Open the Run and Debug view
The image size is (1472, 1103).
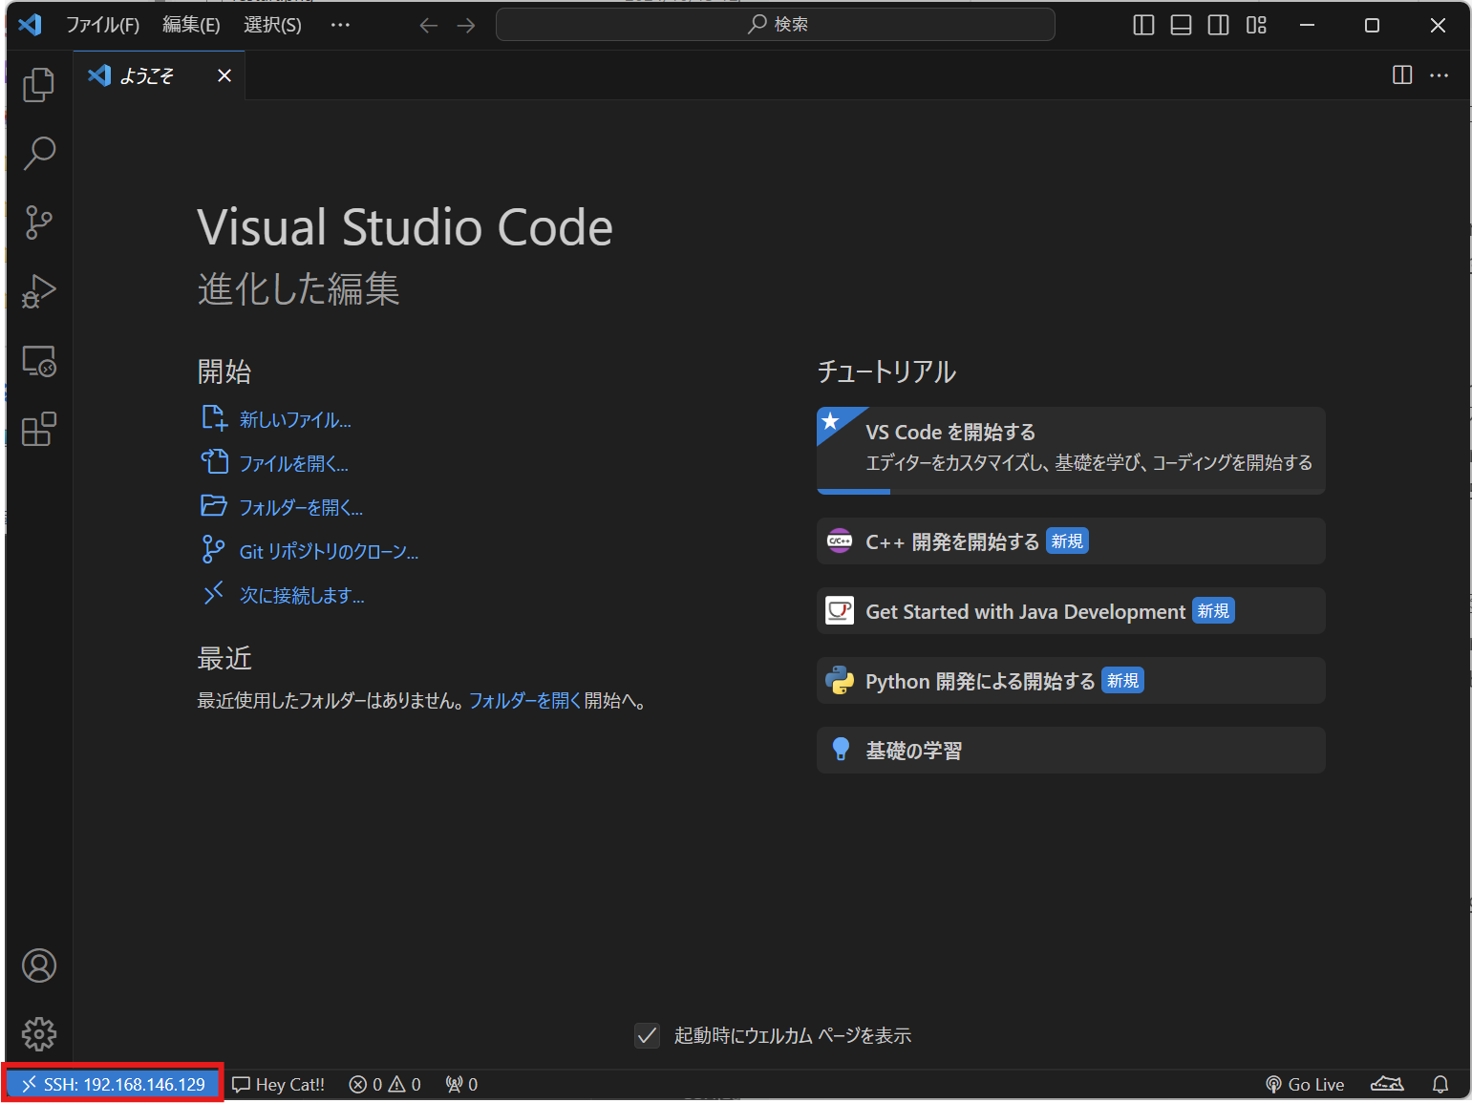(x=39, y=290)
